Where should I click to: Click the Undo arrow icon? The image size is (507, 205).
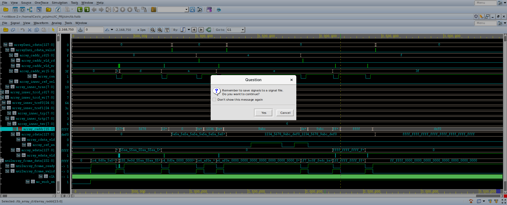[x=22, y=30]
